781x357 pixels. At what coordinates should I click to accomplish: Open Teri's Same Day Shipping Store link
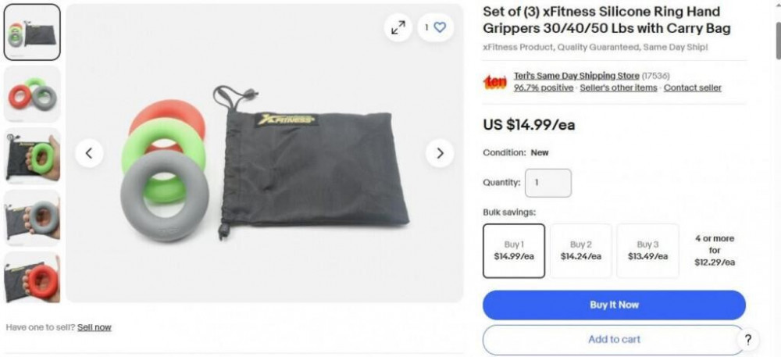(x=576, y=76)
